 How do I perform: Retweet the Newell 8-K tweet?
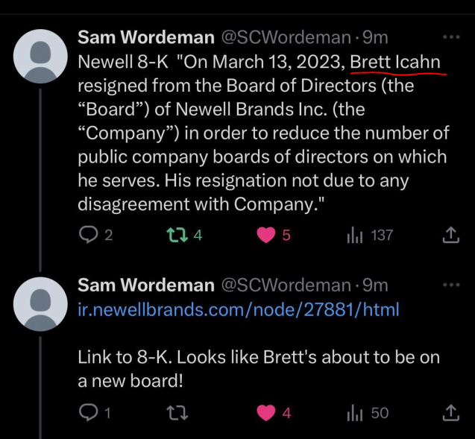pos(174,235)
